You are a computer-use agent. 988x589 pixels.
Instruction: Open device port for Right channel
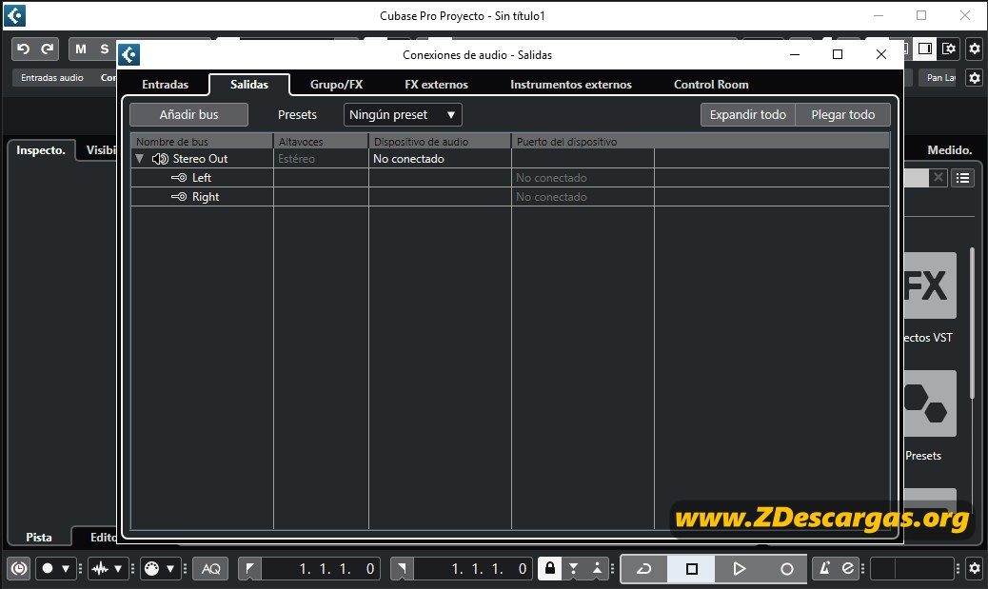583,197
